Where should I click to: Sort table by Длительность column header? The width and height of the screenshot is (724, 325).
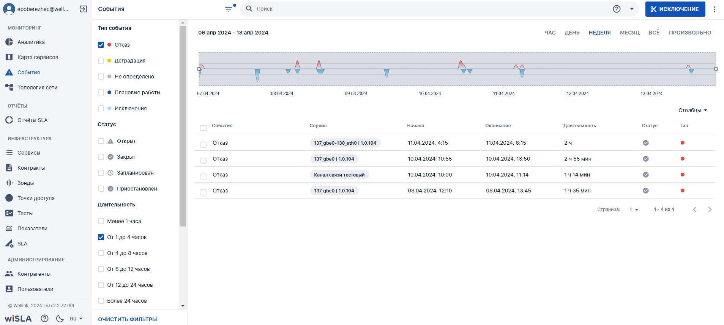pyautogui.click(x=579, y=126)
